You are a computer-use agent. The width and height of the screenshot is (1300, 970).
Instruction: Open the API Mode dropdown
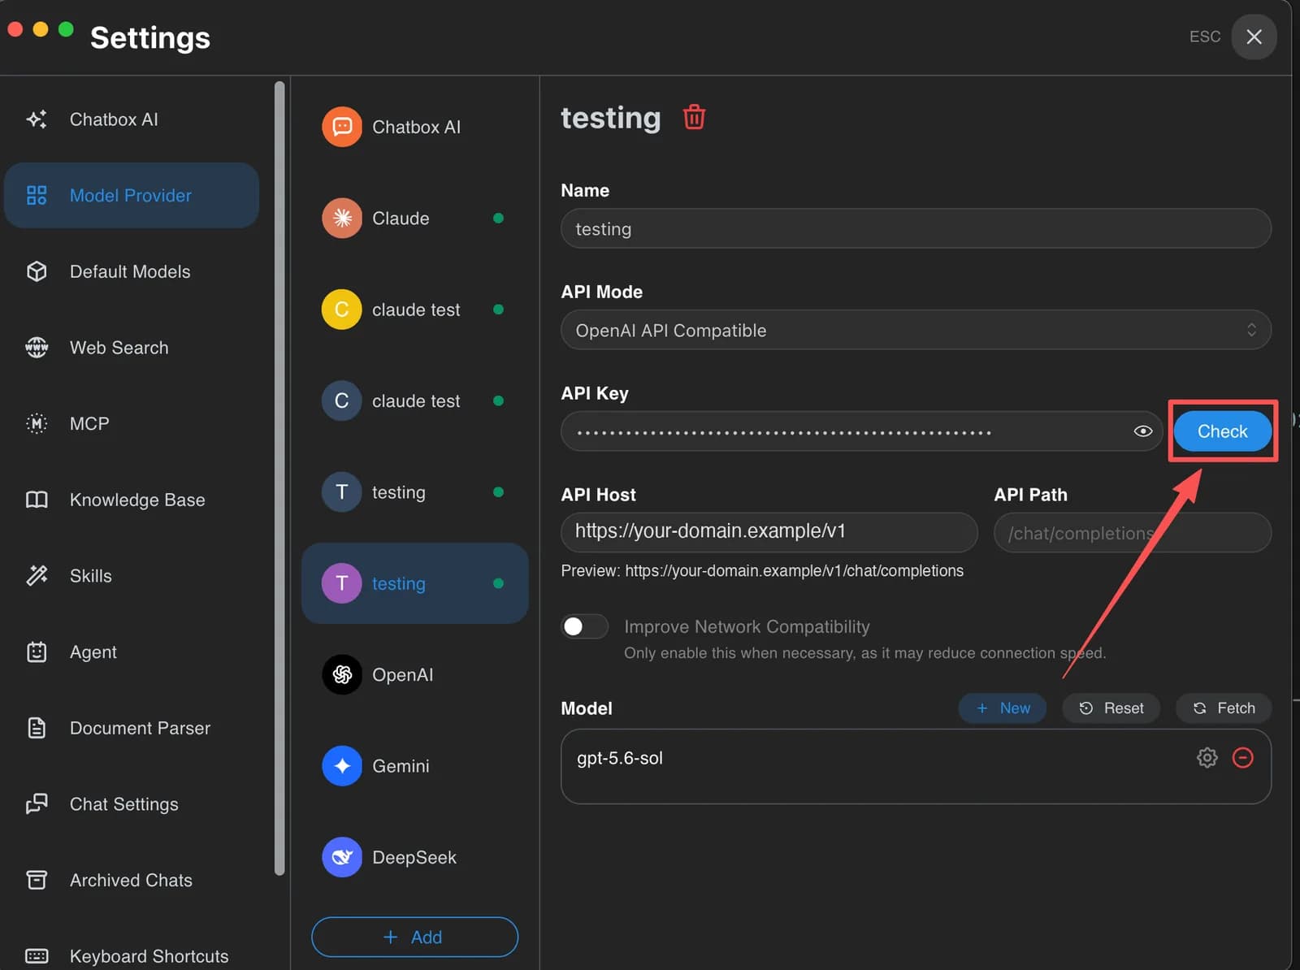(x=916, y=330)
